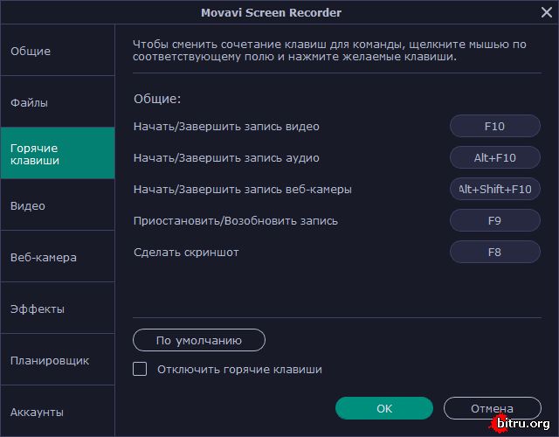Open the Общие settings tab
The height and width of the screenshot is (437, 559).
click(58, 51)
